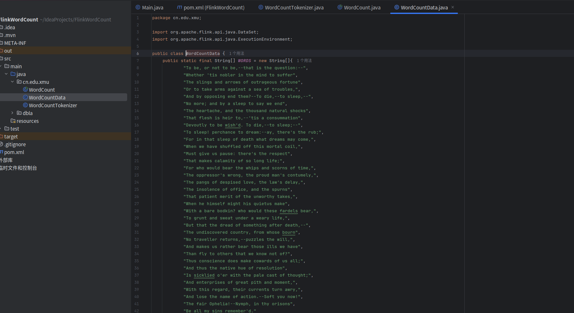Click the main folder icon

point(7,66)
